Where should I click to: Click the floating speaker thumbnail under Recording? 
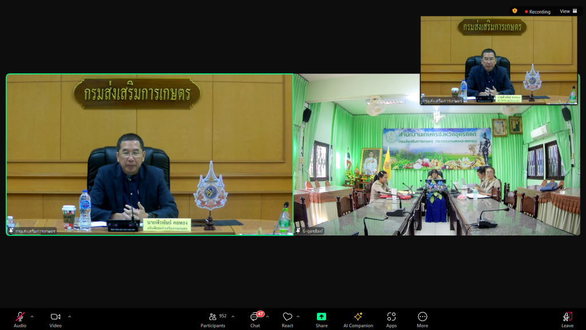(499, 60)
